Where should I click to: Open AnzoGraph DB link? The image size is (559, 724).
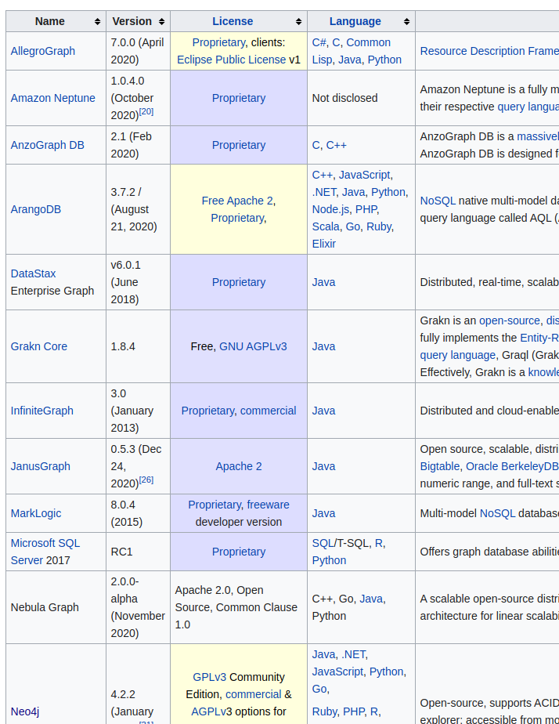point(48,146)
